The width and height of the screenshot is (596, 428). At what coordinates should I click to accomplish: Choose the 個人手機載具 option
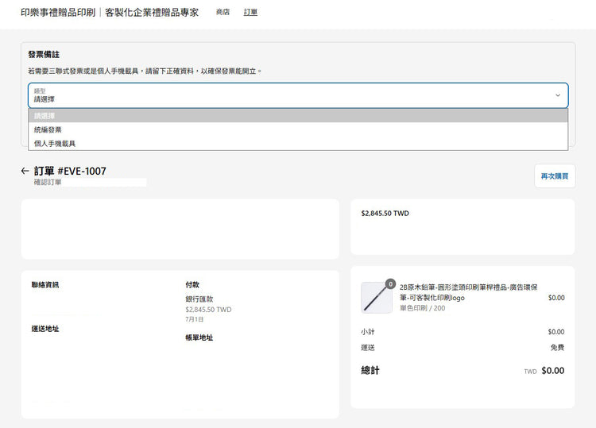tap(55, 144)
